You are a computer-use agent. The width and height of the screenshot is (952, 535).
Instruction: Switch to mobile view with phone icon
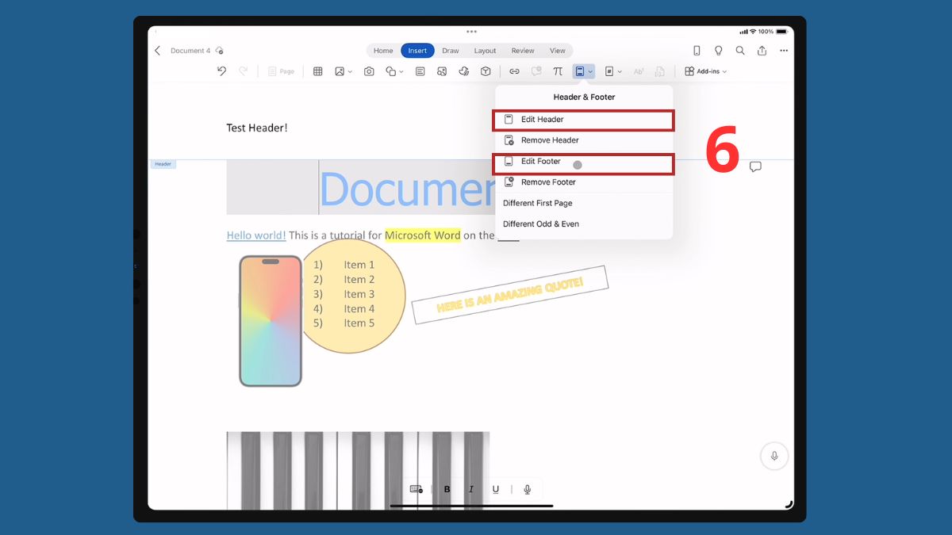(x=697, y=51)
